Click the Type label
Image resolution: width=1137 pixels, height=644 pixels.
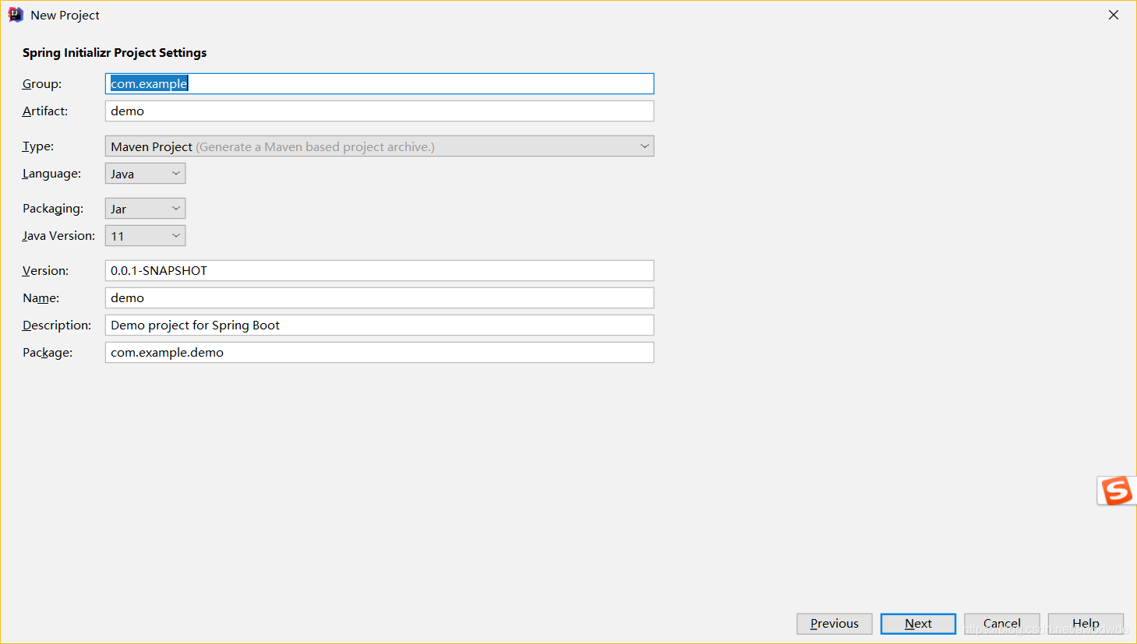click(38, 146)
